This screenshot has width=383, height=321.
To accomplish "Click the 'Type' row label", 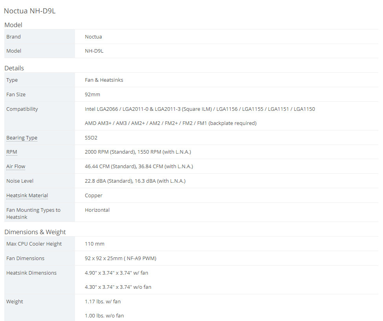I will (12, 80).
